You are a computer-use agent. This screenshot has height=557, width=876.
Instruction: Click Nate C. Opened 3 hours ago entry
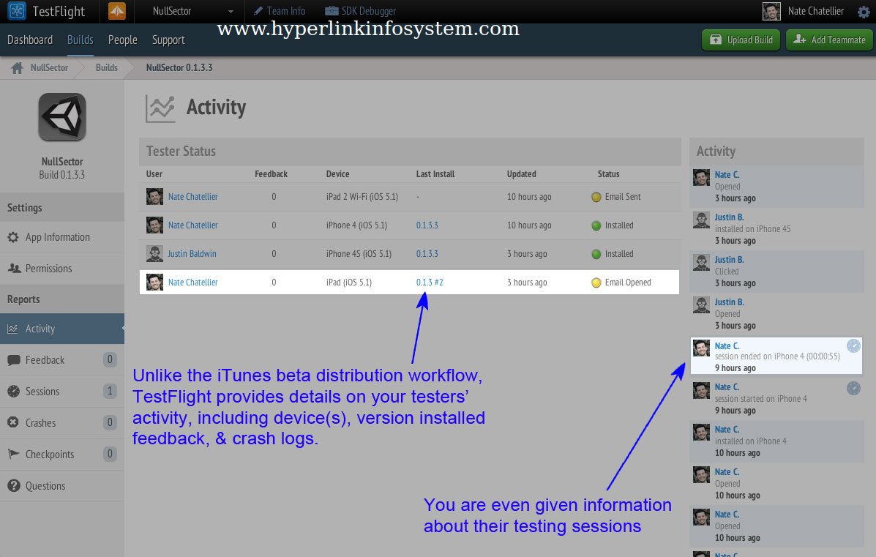[777, 187]
